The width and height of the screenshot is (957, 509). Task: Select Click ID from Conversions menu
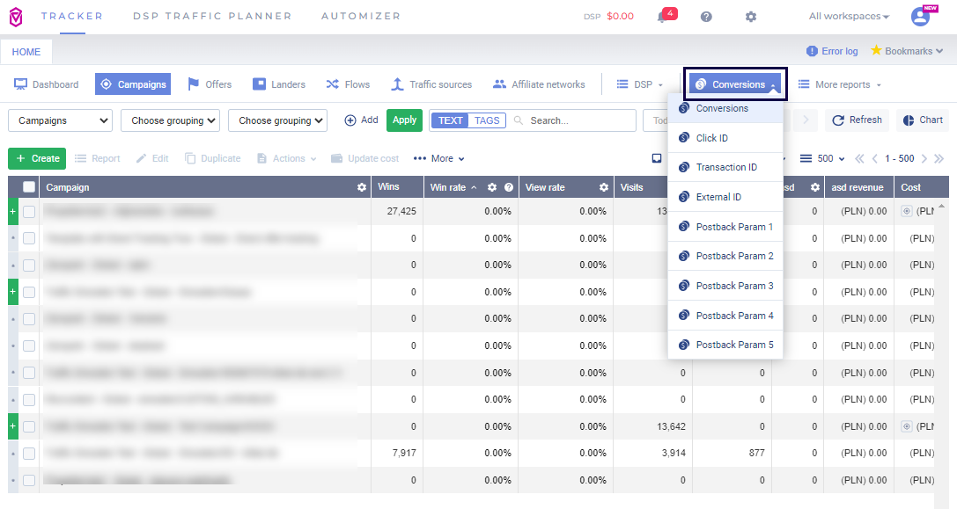711,138
